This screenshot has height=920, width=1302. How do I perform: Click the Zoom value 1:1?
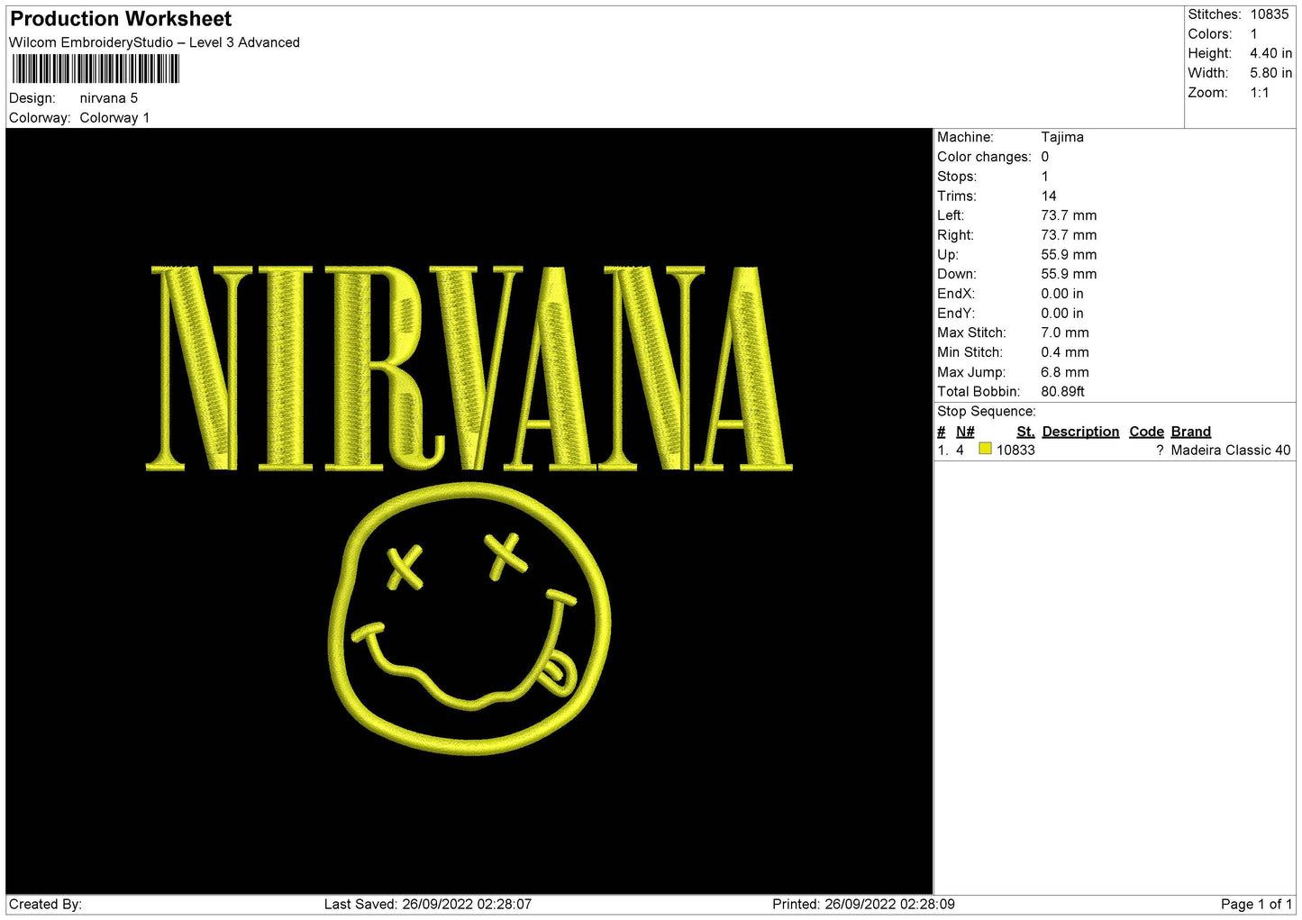(x=1259, y=93)
